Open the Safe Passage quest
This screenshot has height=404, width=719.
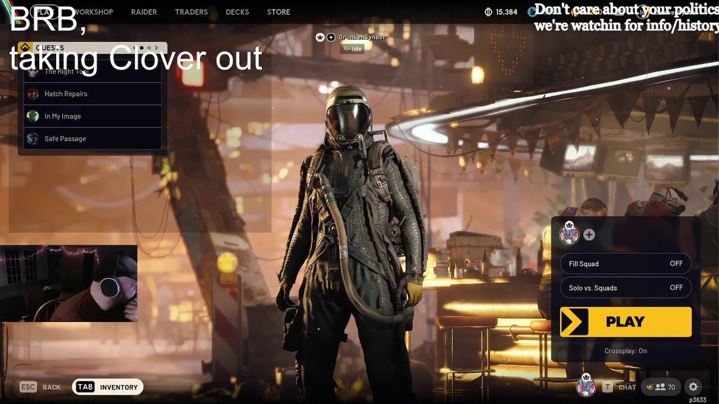click(93, 139)
